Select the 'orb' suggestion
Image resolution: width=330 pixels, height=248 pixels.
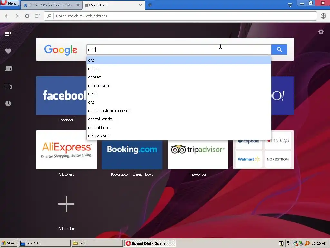coord(179,60)
